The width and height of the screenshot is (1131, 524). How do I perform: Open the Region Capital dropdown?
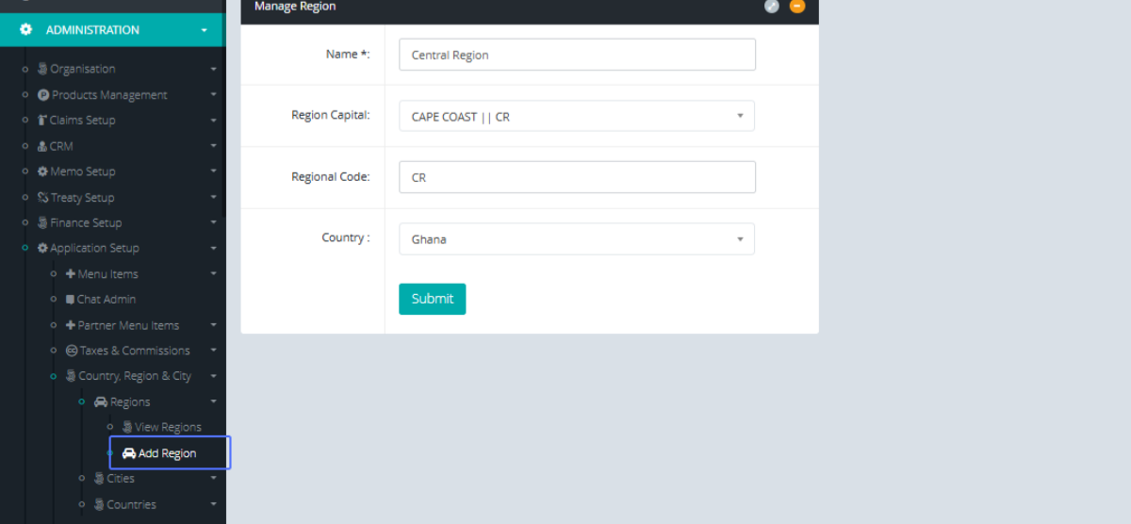pyautogui.click(x=577, y=116)
